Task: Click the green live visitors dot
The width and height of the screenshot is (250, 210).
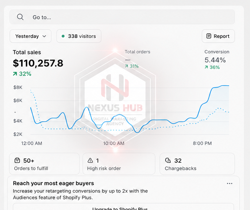Action: [63, 36]
